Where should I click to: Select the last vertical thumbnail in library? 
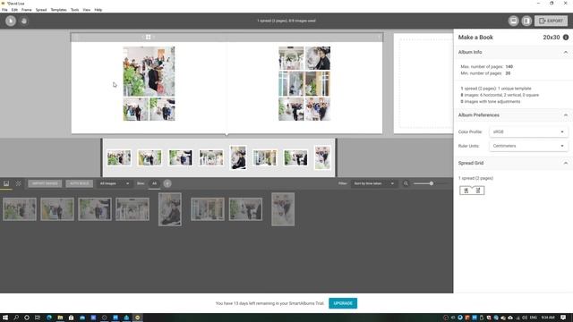283,209
